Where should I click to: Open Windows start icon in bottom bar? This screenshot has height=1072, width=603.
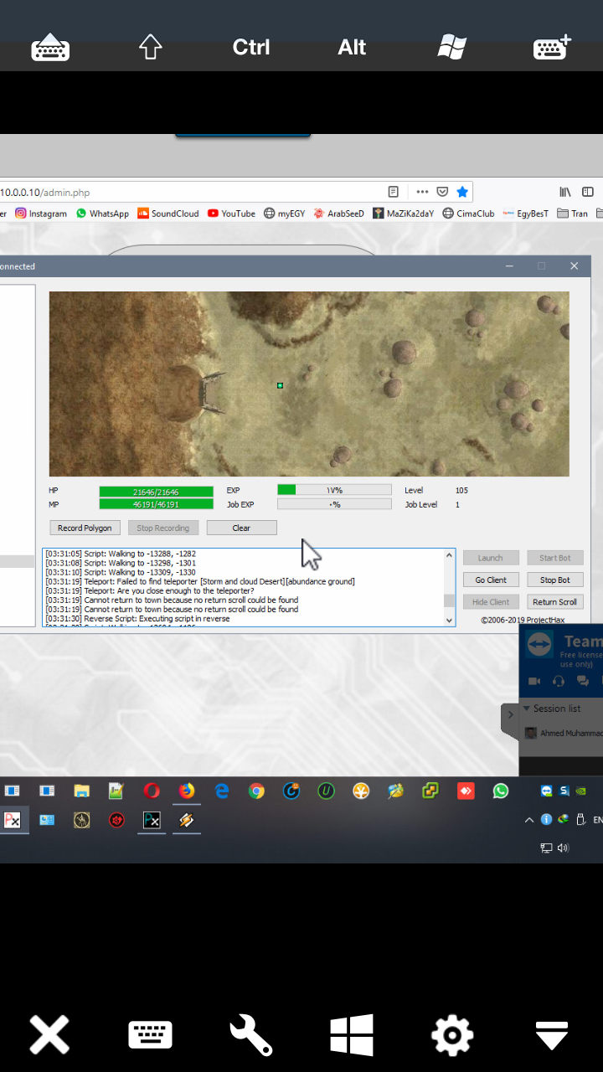pyautogui.click(x=351, y=1035)
